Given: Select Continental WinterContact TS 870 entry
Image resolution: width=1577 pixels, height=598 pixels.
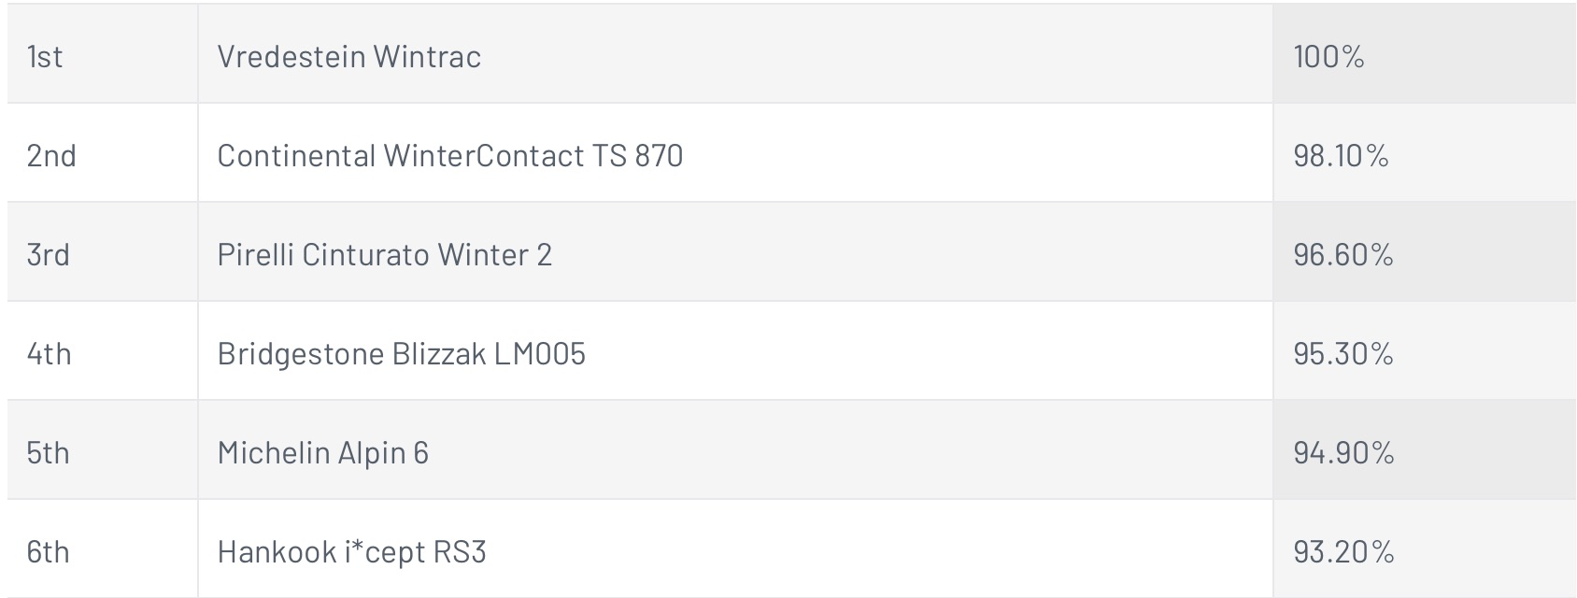Looking at the screenshot, I should [449, 156].
